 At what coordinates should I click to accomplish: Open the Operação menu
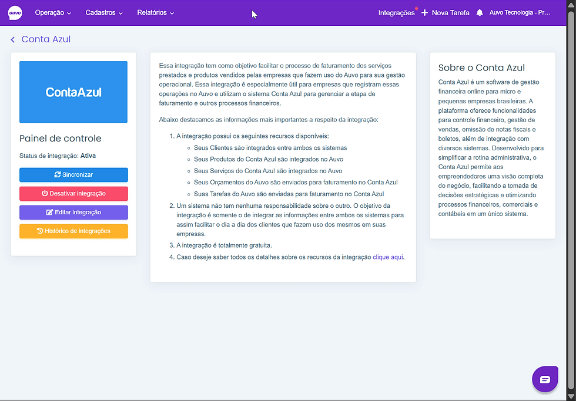coord(53,13)
